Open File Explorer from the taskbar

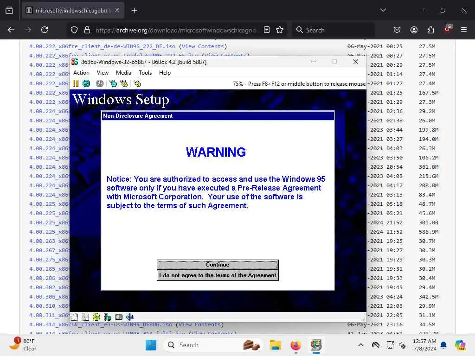click(276, 345)
